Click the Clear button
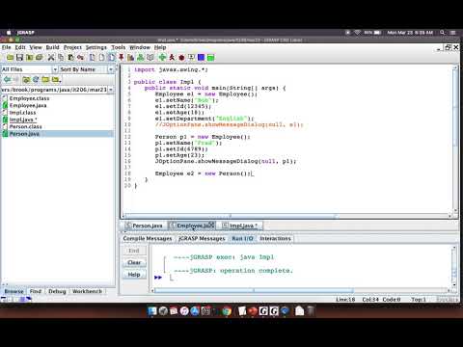The image size is (463, 347). click(x=134, y=262)
